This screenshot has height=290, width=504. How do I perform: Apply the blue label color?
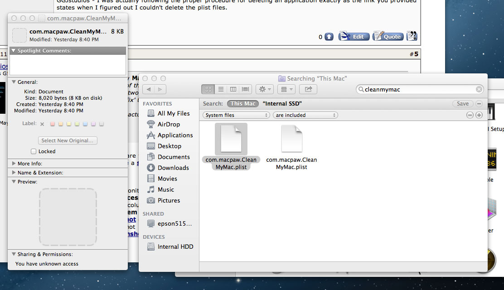point(85,124)
